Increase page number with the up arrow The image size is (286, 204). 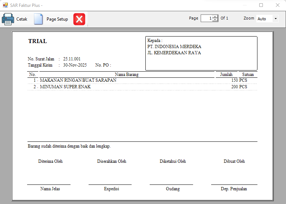(x=215, y=17)
